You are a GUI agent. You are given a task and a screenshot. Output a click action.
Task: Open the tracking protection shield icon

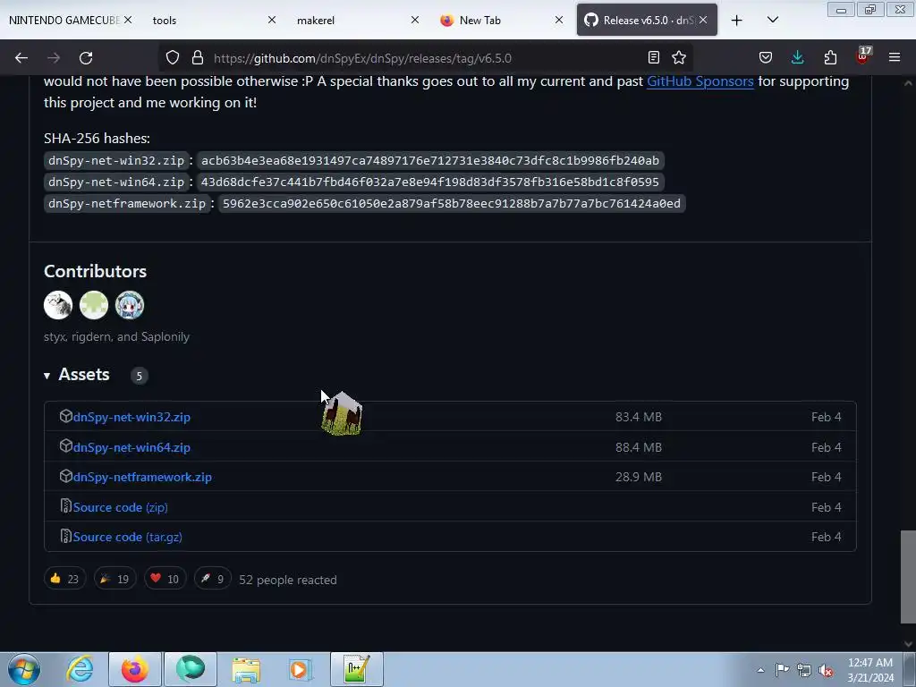point(173,58)
